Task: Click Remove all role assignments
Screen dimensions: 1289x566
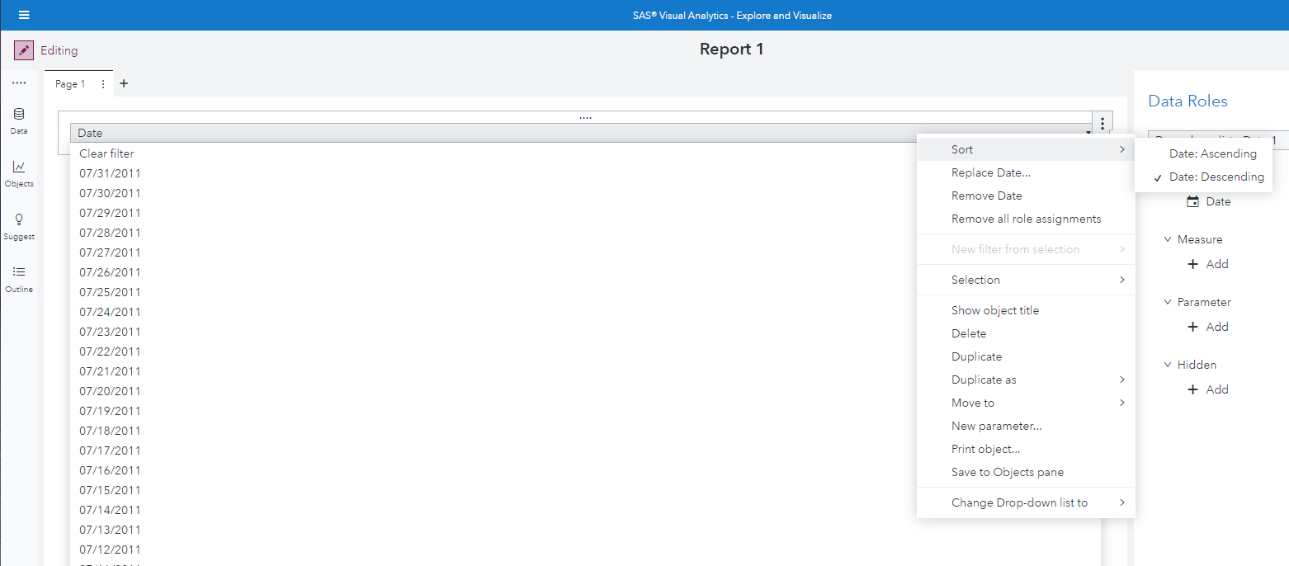Action: click(1026, 219)
